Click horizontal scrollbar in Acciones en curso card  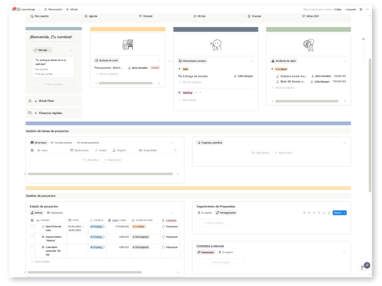(x=126, y=83)
